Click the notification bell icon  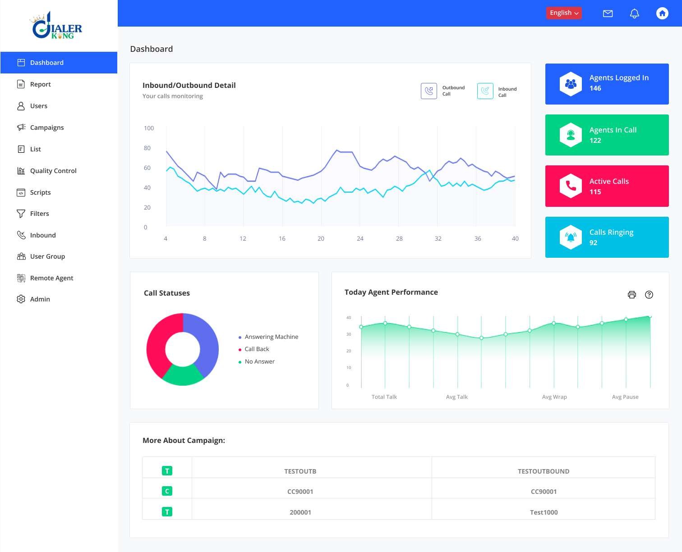click(634, 14)
